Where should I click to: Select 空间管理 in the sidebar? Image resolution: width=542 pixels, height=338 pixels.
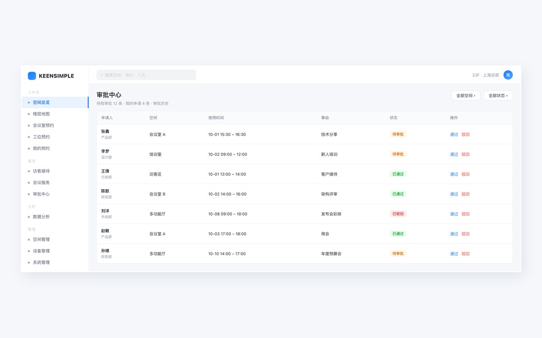click(55, 240)
